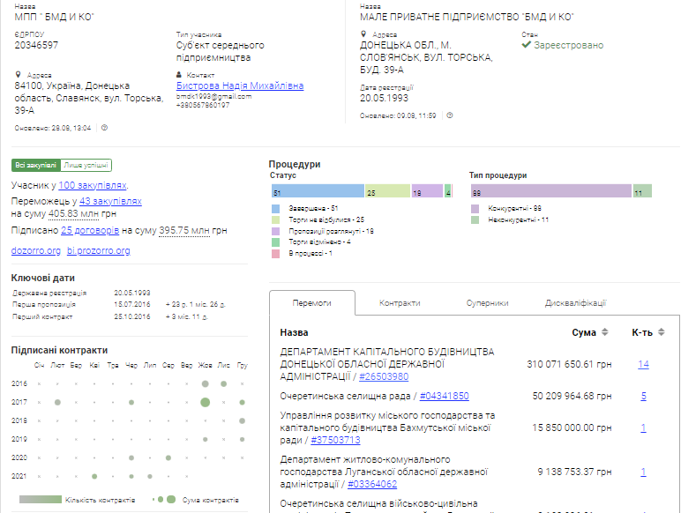Click the 2018 December contract dot
Screen dimensions: 681x513
point(242,420)
